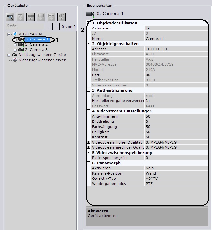
Task: Click the Firmware value 4.30
Action: point(176,54)
